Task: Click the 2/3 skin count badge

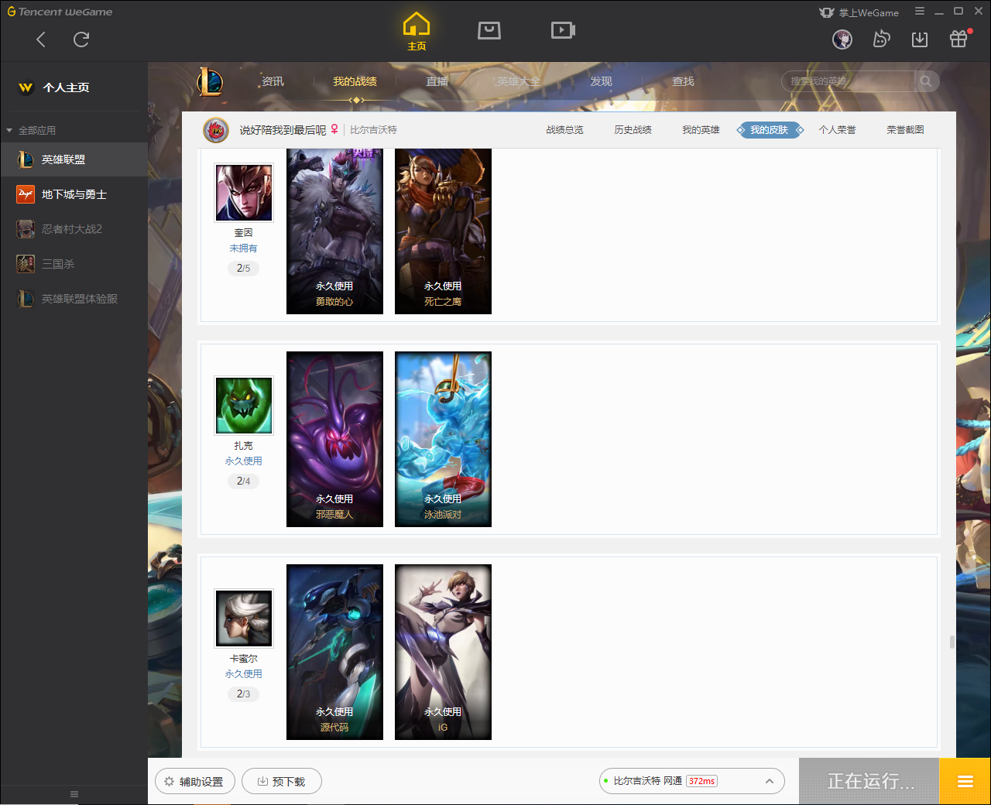Action: (244, 694)
